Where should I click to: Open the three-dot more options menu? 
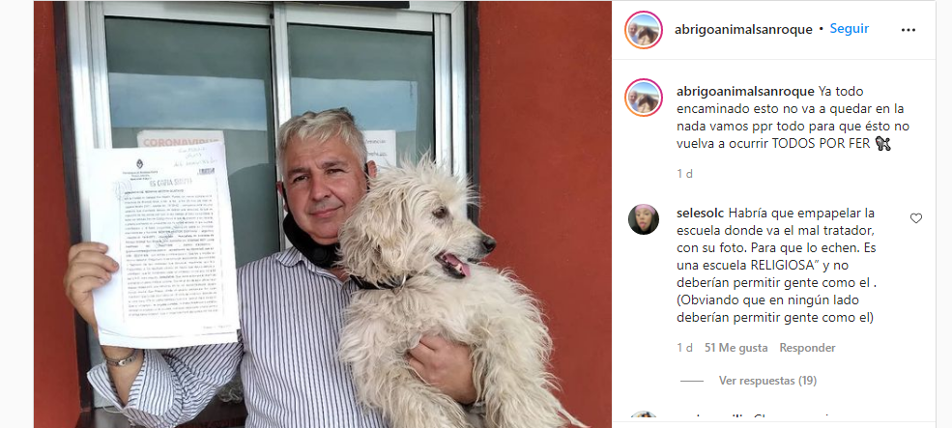908,30
